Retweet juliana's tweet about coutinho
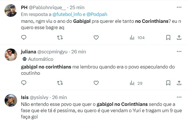Viewport: 187px width, 123px height. pyautogui.click(x=60, y=83)
